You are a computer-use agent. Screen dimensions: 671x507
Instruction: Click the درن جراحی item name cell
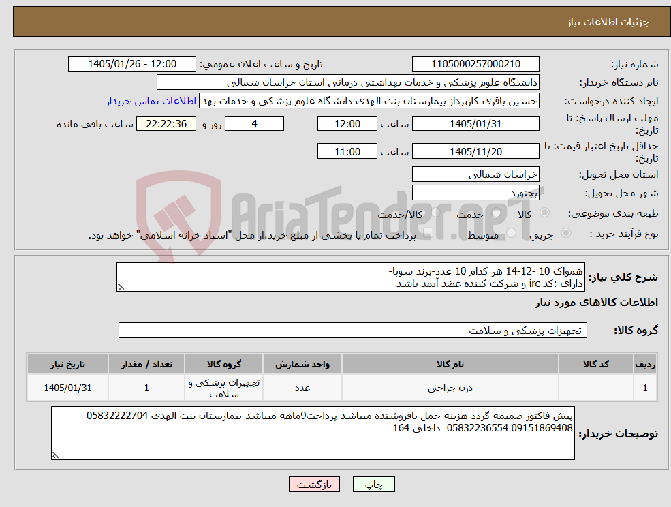tap(450, 388)
